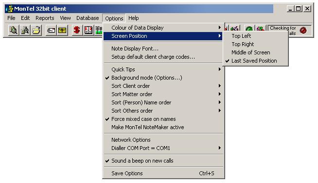
Task: Choose Save Options entry
Action: (164, 173)
